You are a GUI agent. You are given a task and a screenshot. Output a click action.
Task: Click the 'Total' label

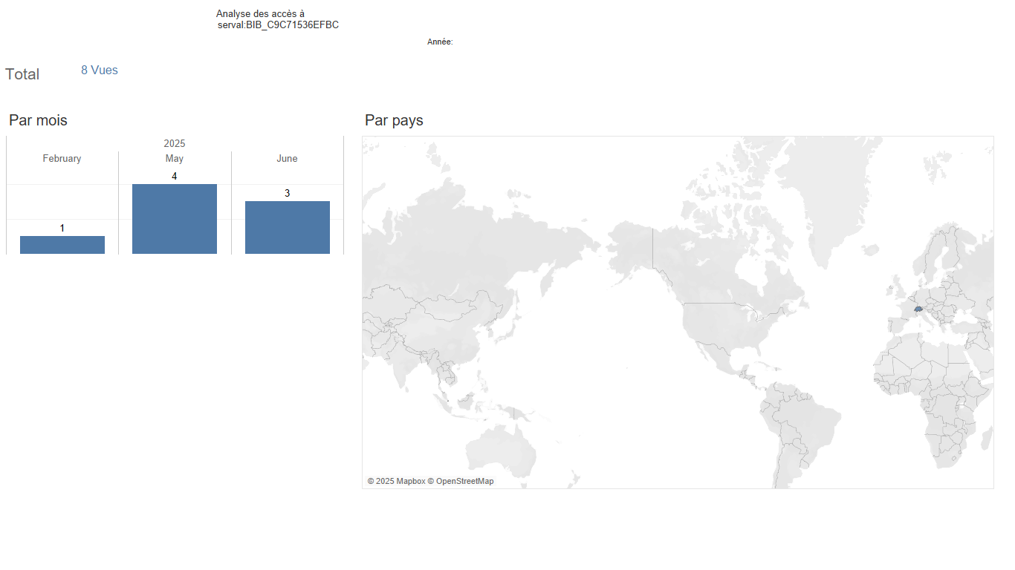(22, 74)
